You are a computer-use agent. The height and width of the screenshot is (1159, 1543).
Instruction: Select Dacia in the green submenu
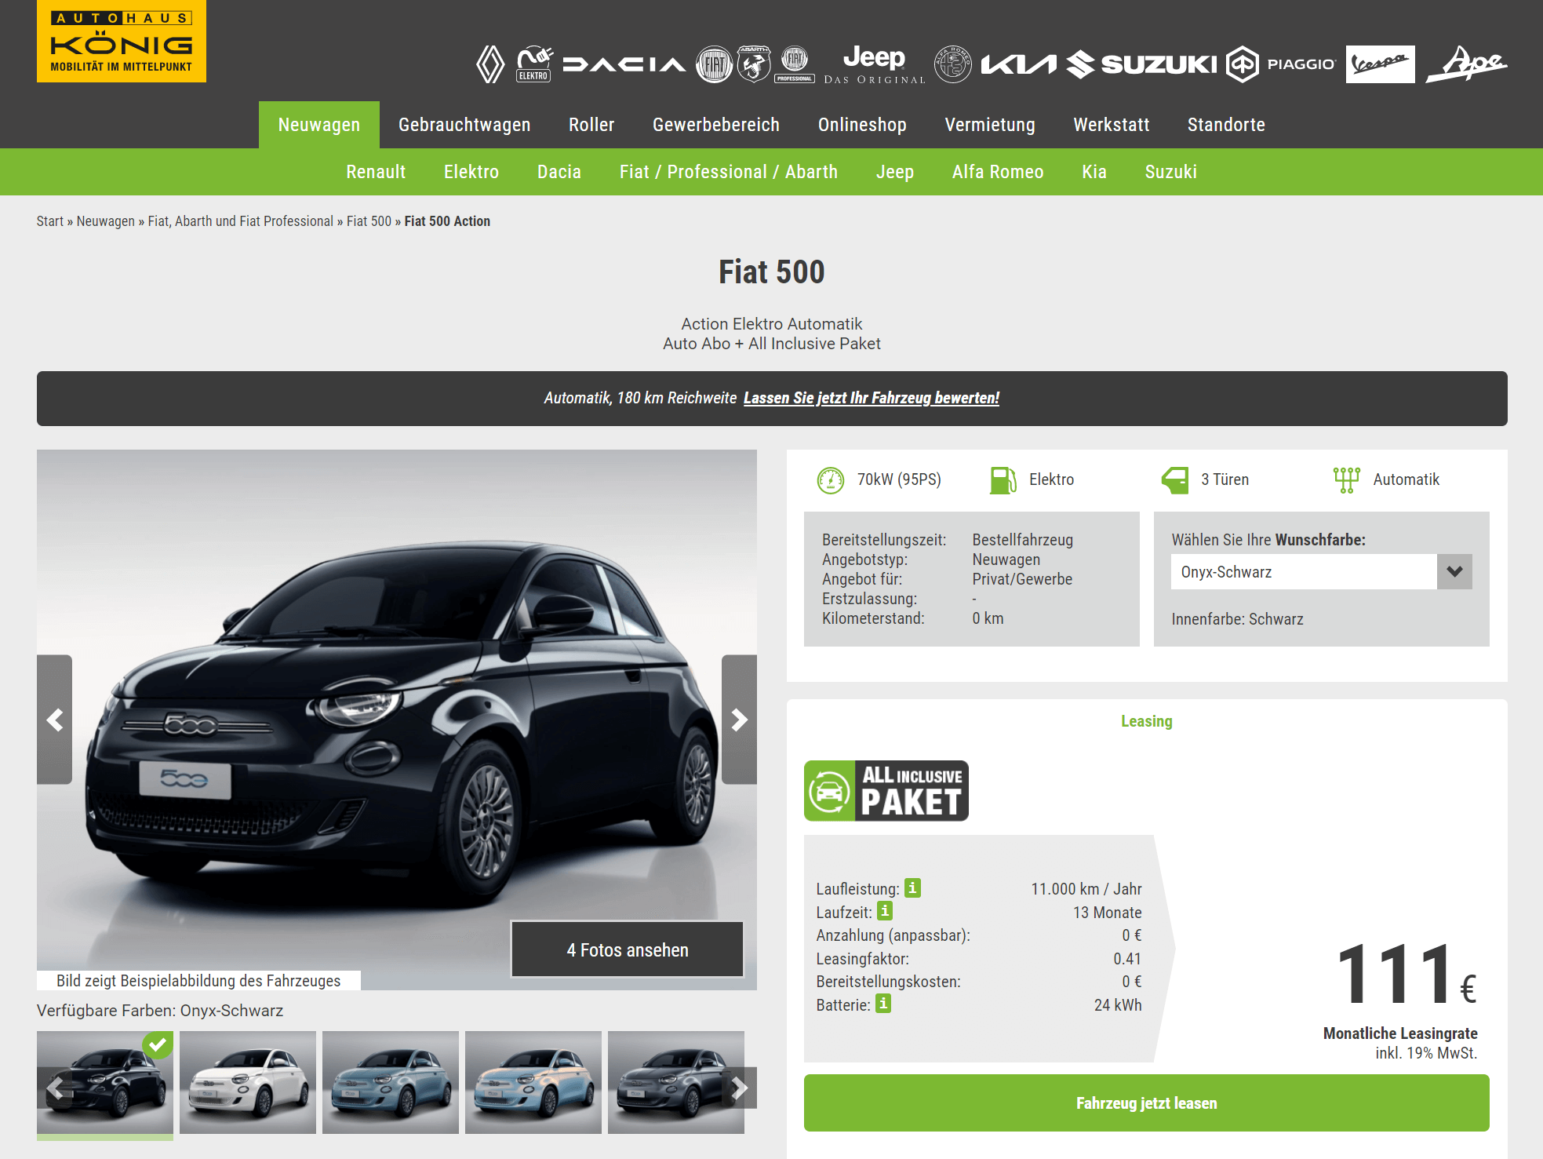pos(559,172)
